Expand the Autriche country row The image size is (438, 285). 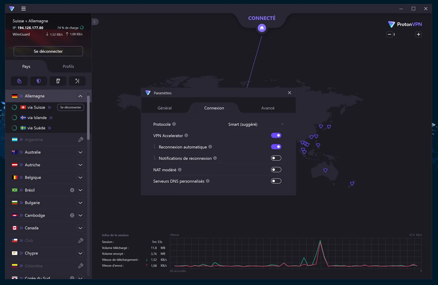point(80,165)
